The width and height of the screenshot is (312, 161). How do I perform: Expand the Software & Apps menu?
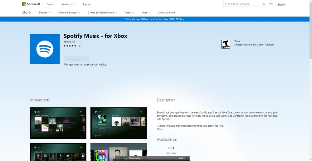click(69, 12)
